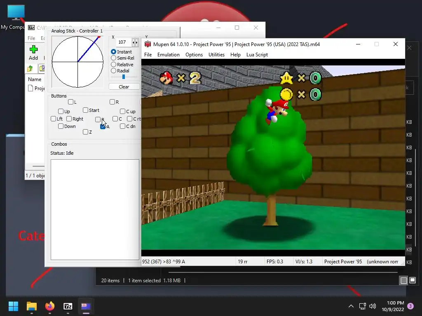The height and width of the screenshot is (316, 422).
Task: Click the file icon beside Proje entry
Action: [30, 88]
